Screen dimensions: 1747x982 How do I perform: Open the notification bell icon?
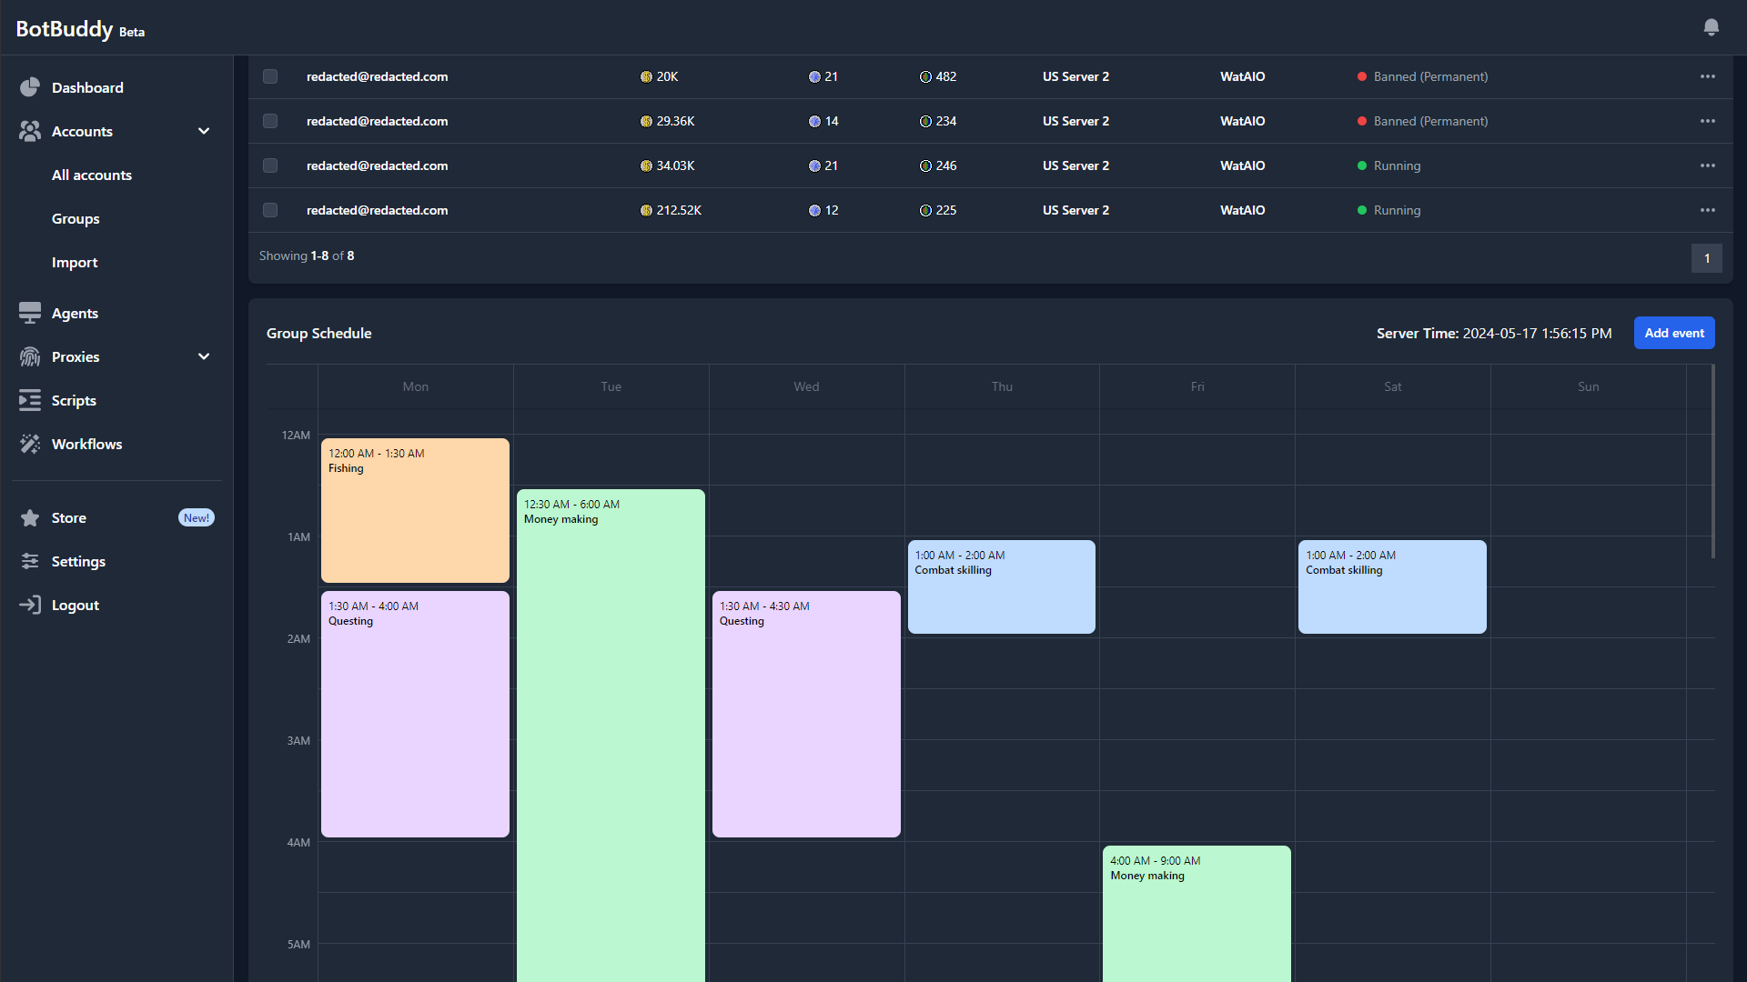(x=1712, y=27)
